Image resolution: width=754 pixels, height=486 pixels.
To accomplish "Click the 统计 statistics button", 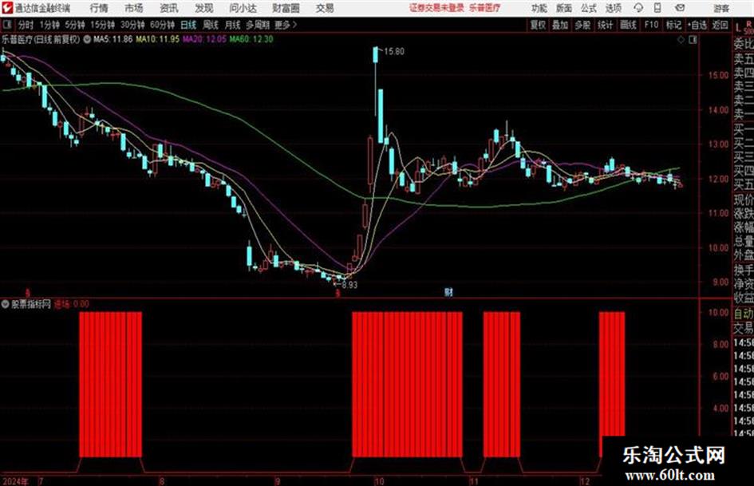I will pos(605,25).
